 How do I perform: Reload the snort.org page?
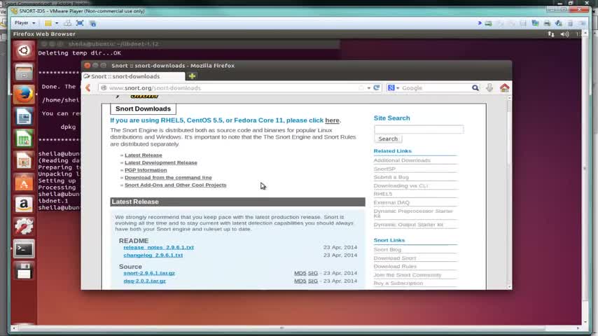click(377, 87)
